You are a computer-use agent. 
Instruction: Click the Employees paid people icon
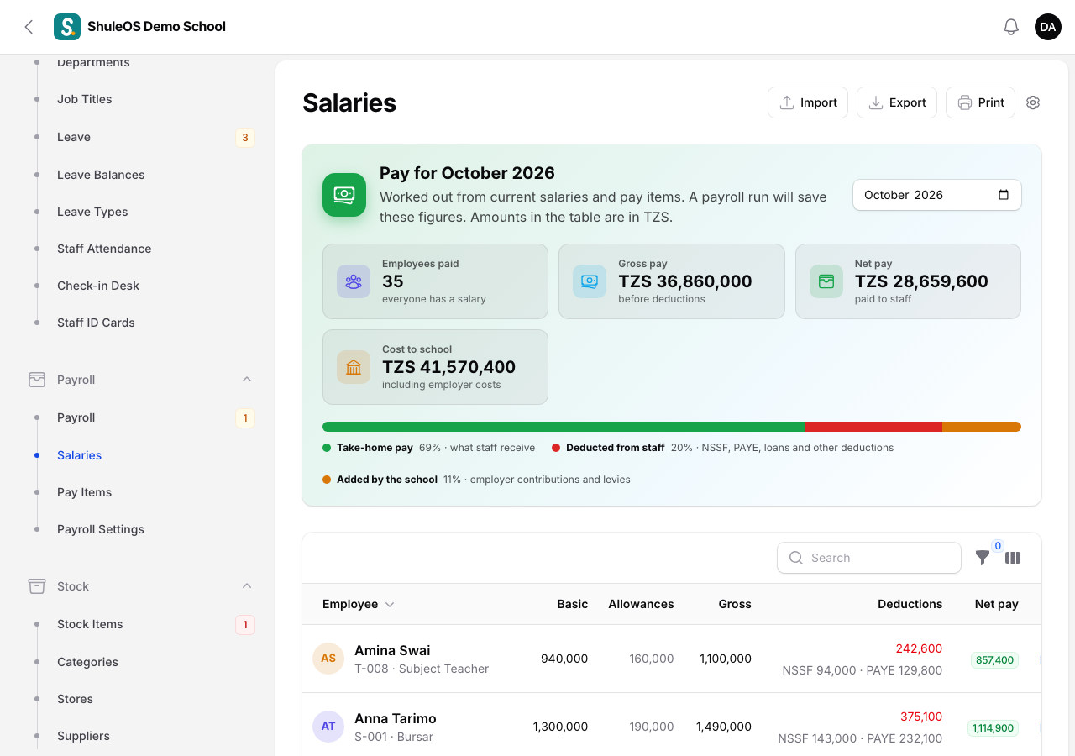354,281
